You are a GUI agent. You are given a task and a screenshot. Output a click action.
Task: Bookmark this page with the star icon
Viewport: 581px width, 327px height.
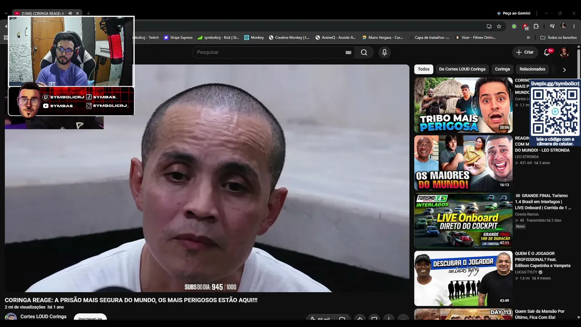[x=499, y=26]
